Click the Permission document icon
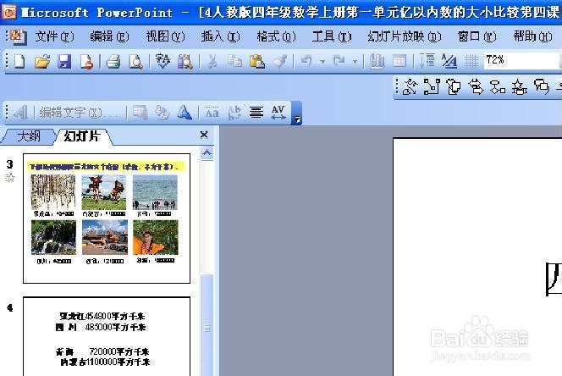562x376 pixels. coord(86,61)
